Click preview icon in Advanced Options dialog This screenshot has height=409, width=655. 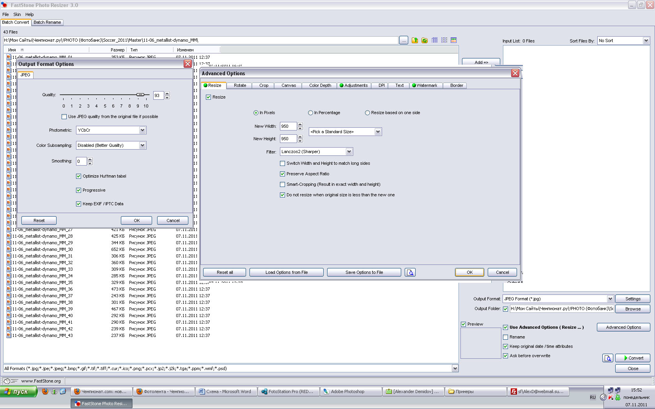point(410,273)
